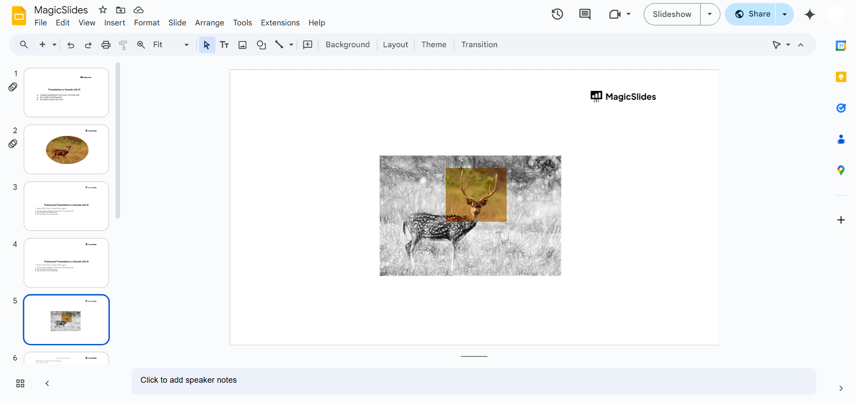Open the Insert image tool
This screenshot has height=401, width=856.
click(x=242, y=45)
